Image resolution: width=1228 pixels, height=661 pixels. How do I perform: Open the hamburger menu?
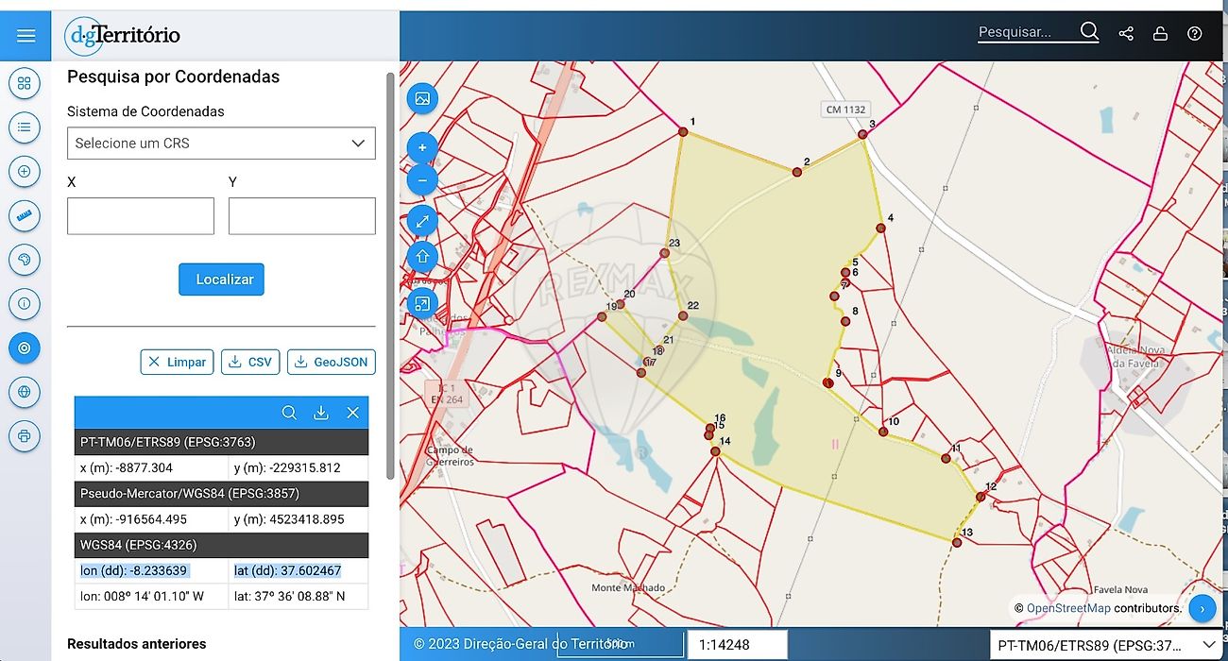[26, 36]
